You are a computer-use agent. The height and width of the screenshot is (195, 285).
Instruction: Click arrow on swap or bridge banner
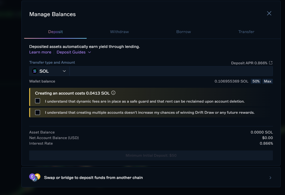click(x=270, y=178)
